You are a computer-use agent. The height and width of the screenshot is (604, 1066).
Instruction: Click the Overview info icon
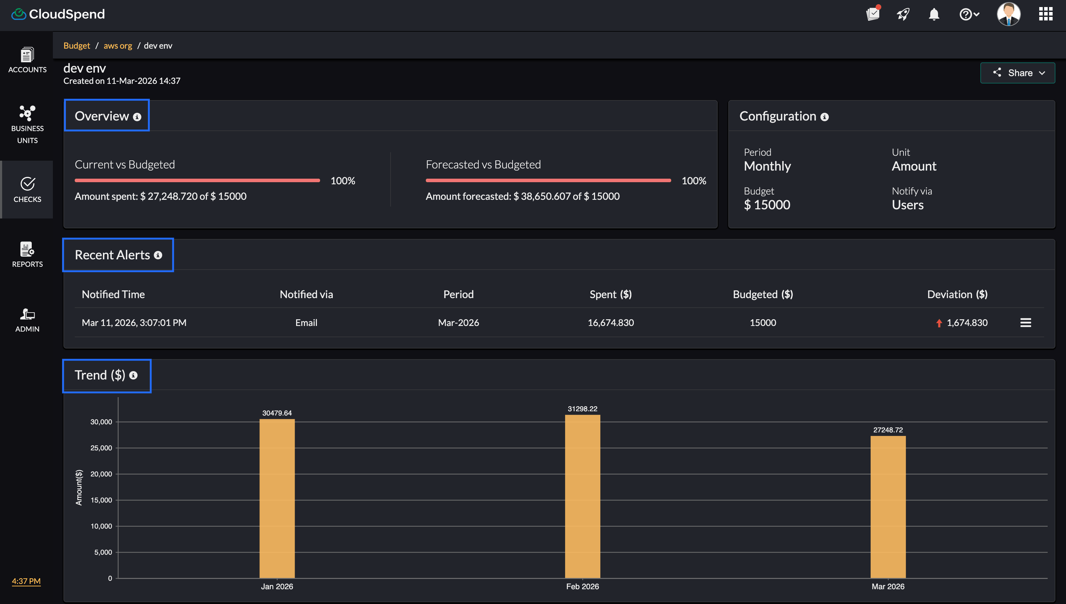tap(137, 117)
